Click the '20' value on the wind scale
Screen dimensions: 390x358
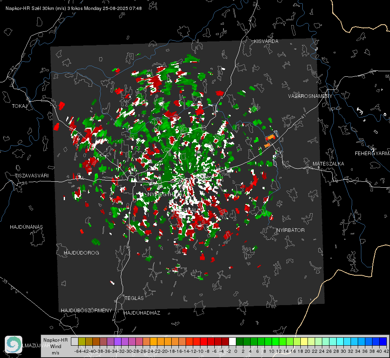(x=308, y=351)
